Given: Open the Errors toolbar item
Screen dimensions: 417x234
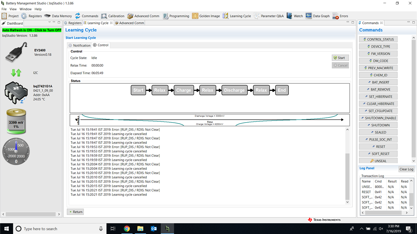Looking at the screenshot, I should click(x=340, y=16).
